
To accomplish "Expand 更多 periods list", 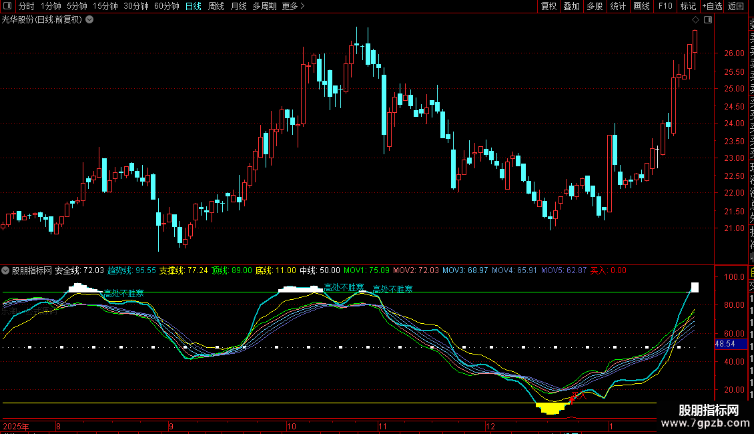I will coord(293,7).
